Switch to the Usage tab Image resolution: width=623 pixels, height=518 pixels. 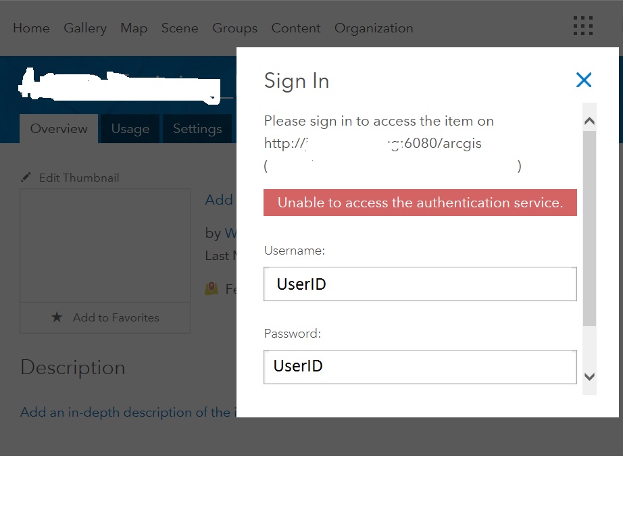(130, 129)
